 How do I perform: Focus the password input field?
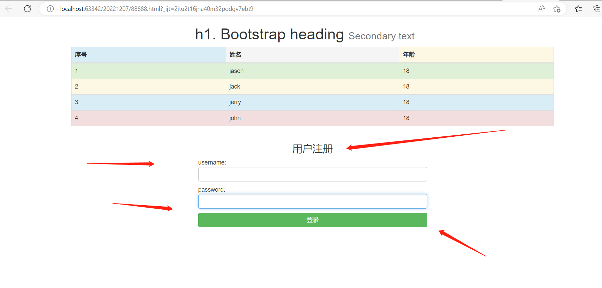pyautogui.click(x=313, y=201)
